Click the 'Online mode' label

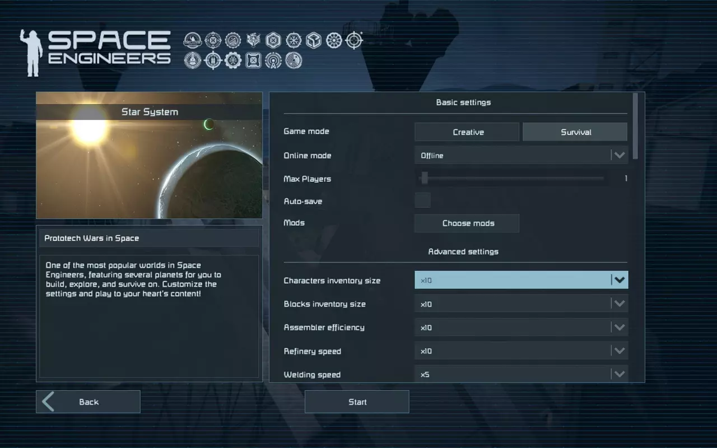coord(308,155)
